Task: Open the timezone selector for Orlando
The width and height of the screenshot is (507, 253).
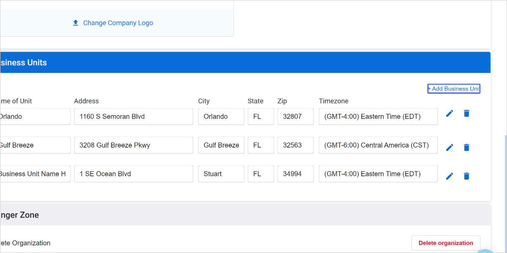Action: [x=378, y=116]
